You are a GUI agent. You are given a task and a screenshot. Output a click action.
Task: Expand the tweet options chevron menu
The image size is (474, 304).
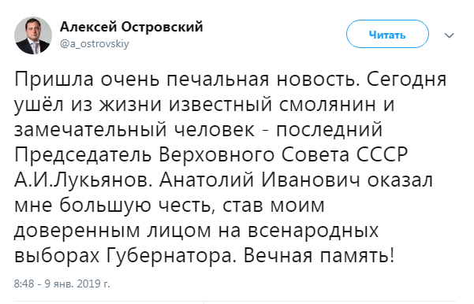tap(450, 35)
